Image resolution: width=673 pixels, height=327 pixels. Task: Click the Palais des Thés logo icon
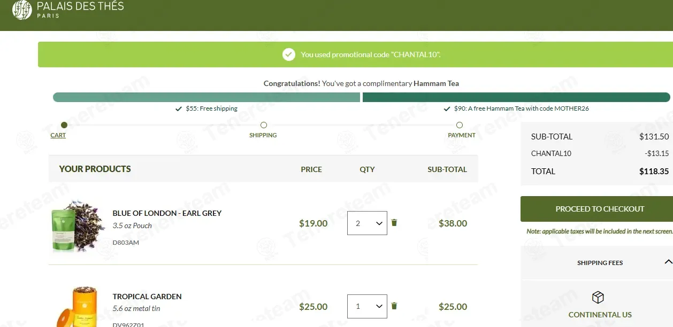(22, 10)
